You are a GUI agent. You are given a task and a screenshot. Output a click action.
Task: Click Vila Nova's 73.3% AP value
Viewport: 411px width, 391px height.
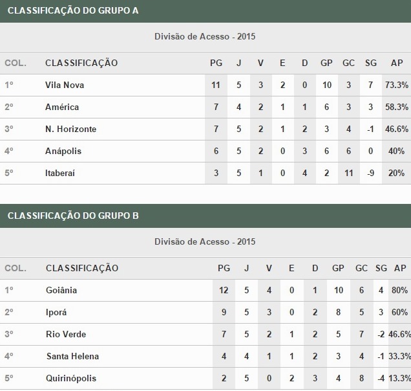397,85
